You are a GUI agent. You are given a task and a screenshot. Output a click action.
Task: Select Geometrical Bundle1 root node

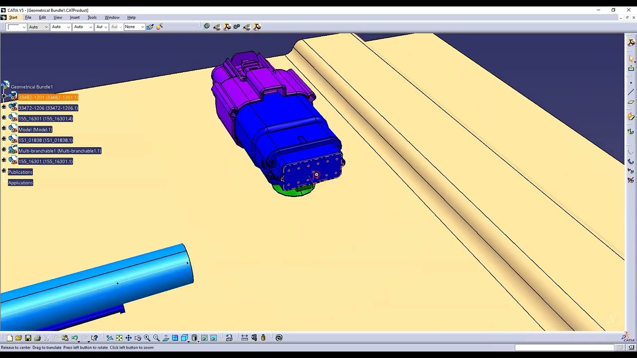pyautogui.click(x=31, y=87)
